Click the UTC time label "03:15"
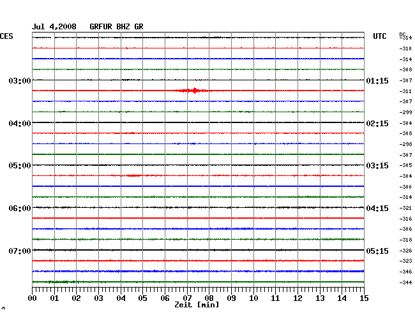 pos(377,166)
